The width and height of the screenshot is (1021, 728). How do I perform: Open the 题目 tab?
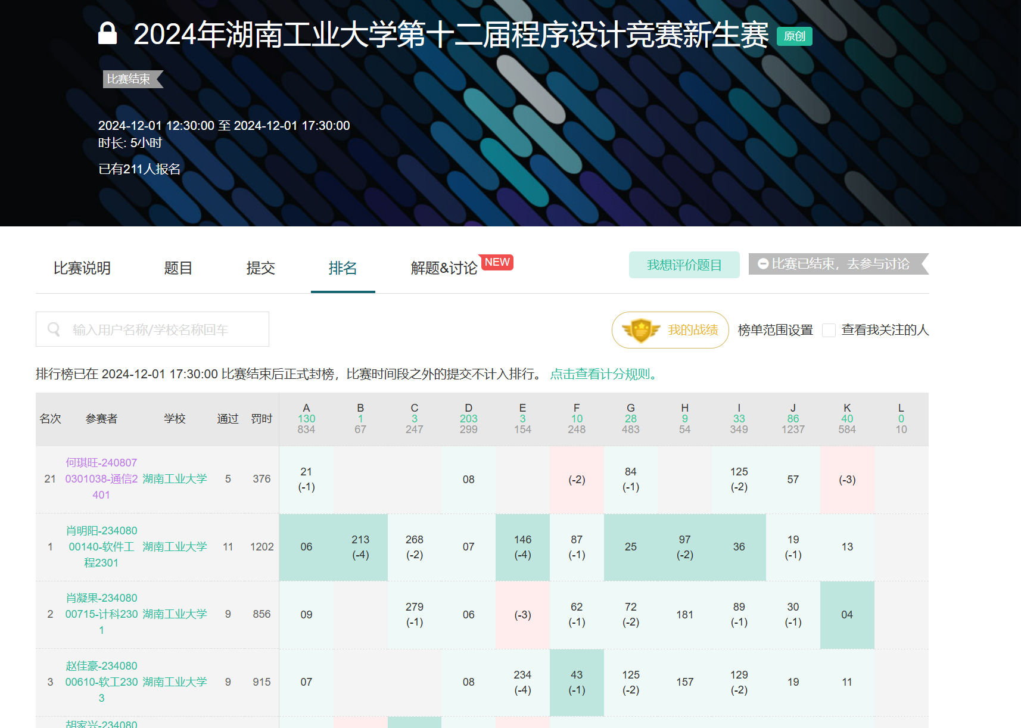[x=178, y=268]
